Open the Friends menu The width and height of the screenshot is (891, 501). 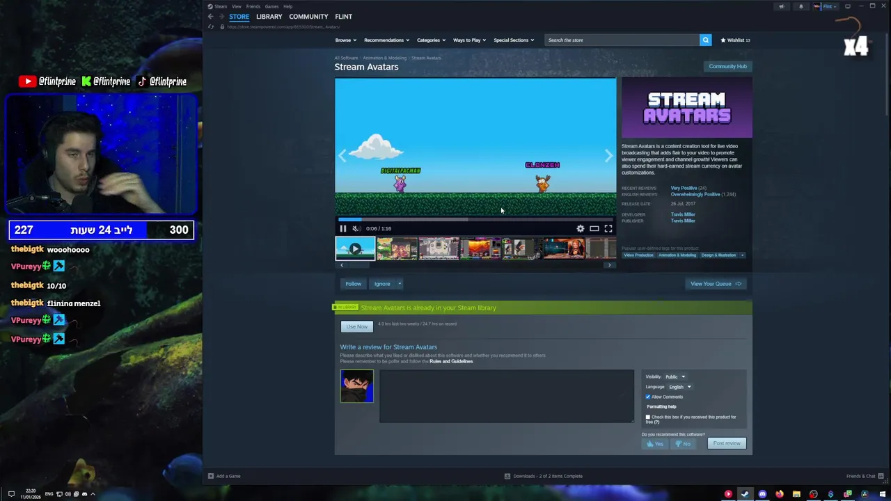[x=253, y=6]
